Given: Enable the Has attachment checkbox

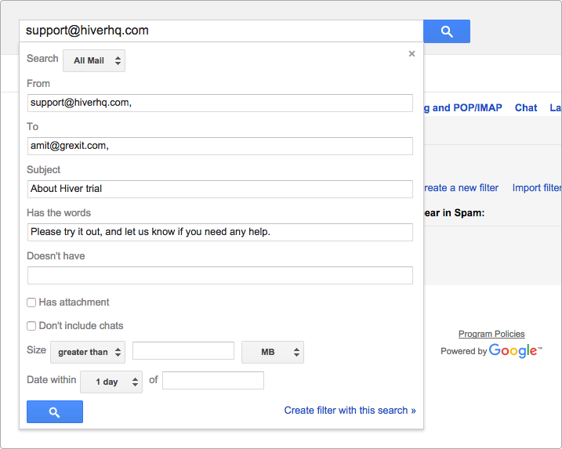Looking at the screenshot, I should 31,302.
